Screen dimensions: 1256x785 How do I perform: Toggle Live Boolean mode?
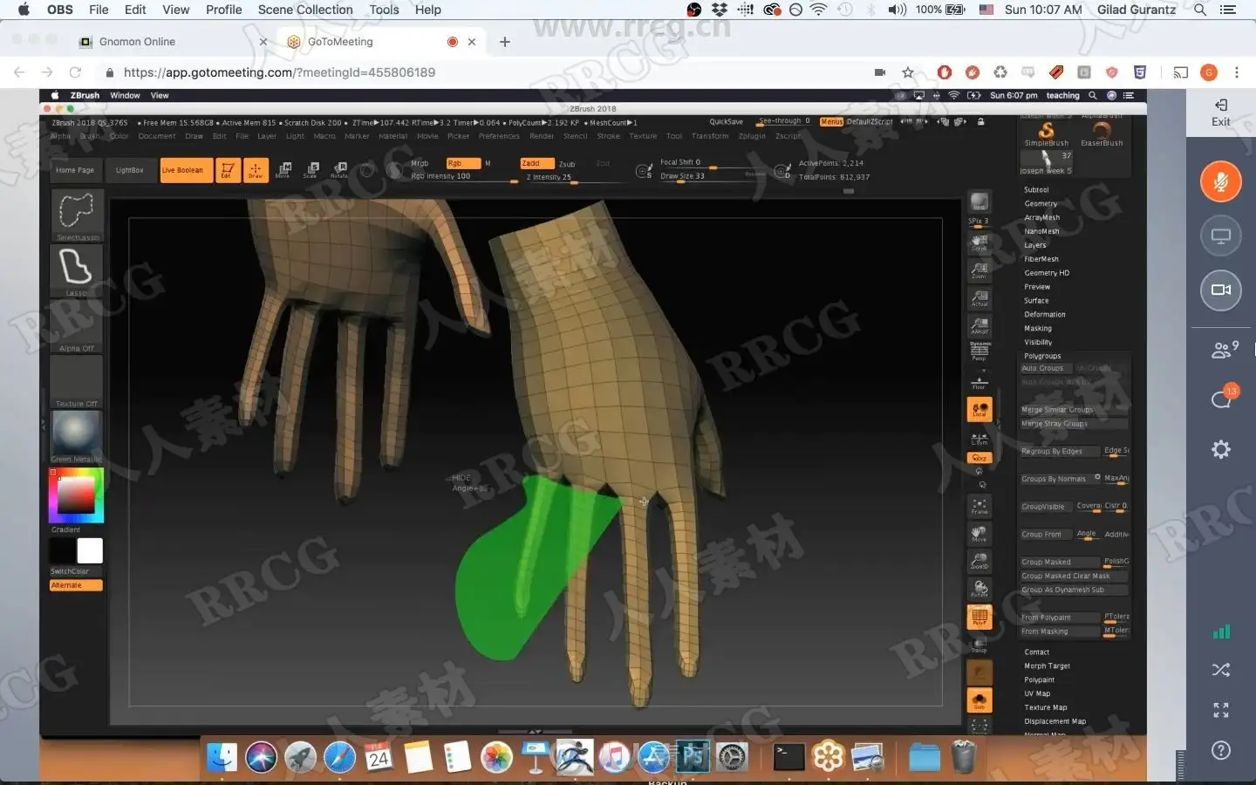click(186, 170)
